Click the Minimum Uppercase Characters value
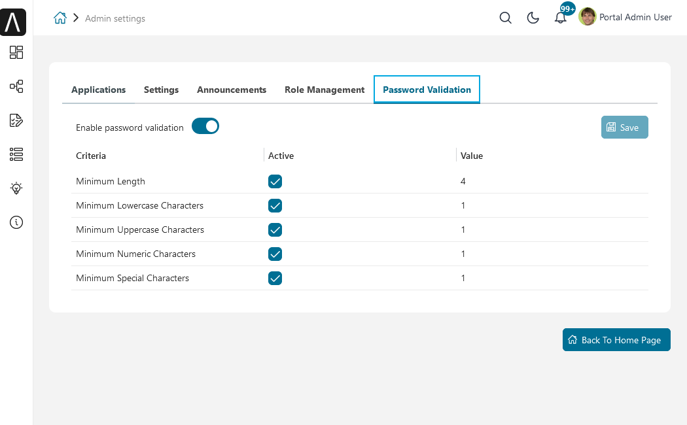This screenshot has width=687, height=425. [463, 229]
